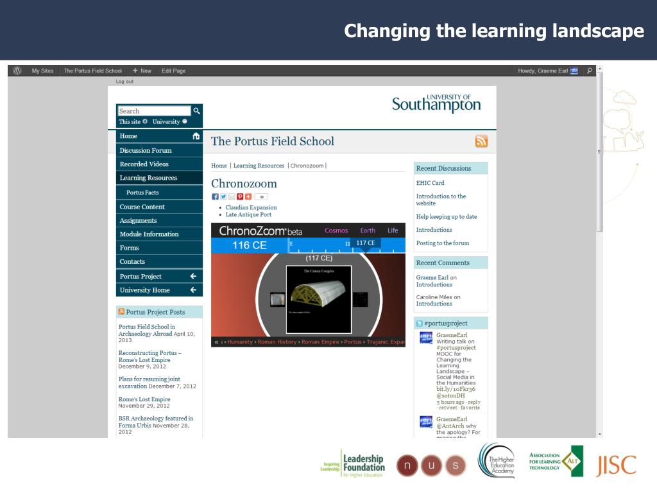Focus the site Search input field
657x493 pixels.
[154, 110]
